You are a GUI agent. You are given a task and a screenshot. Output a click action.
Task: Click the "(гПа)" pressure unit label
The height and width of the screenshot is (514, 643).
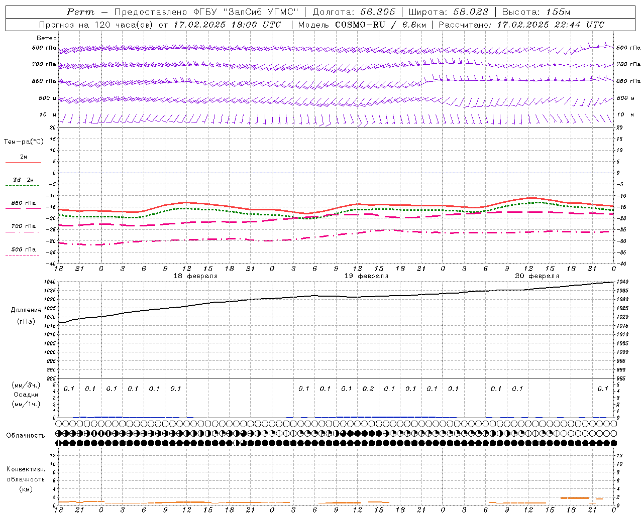click(x=26, y=321)
